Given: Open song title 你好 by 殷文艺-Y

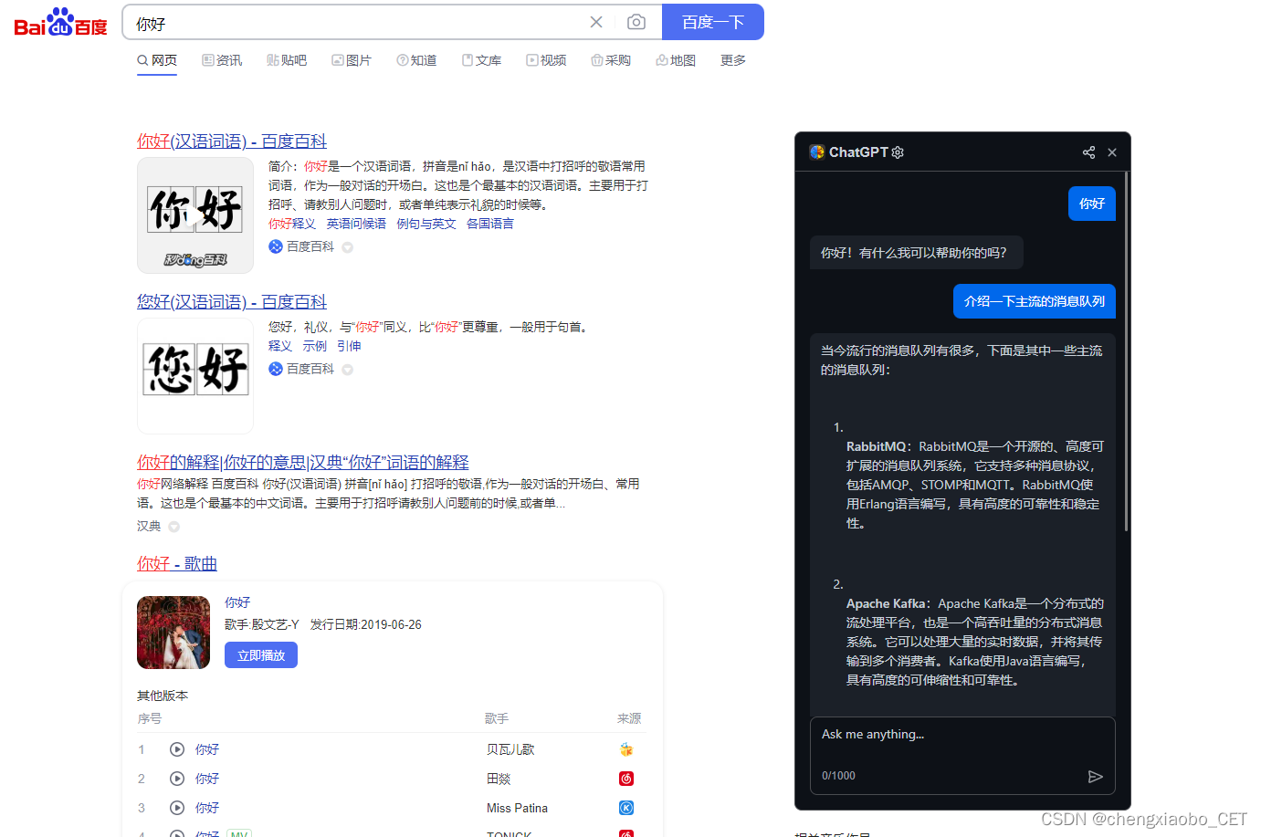Looking at the screenshot, I should click(237, 602).
